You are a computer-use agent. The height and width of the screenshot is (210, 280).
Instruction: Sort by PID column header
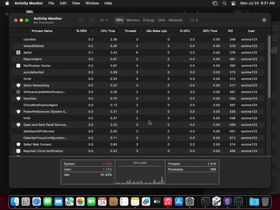click(x=230, y=31)
